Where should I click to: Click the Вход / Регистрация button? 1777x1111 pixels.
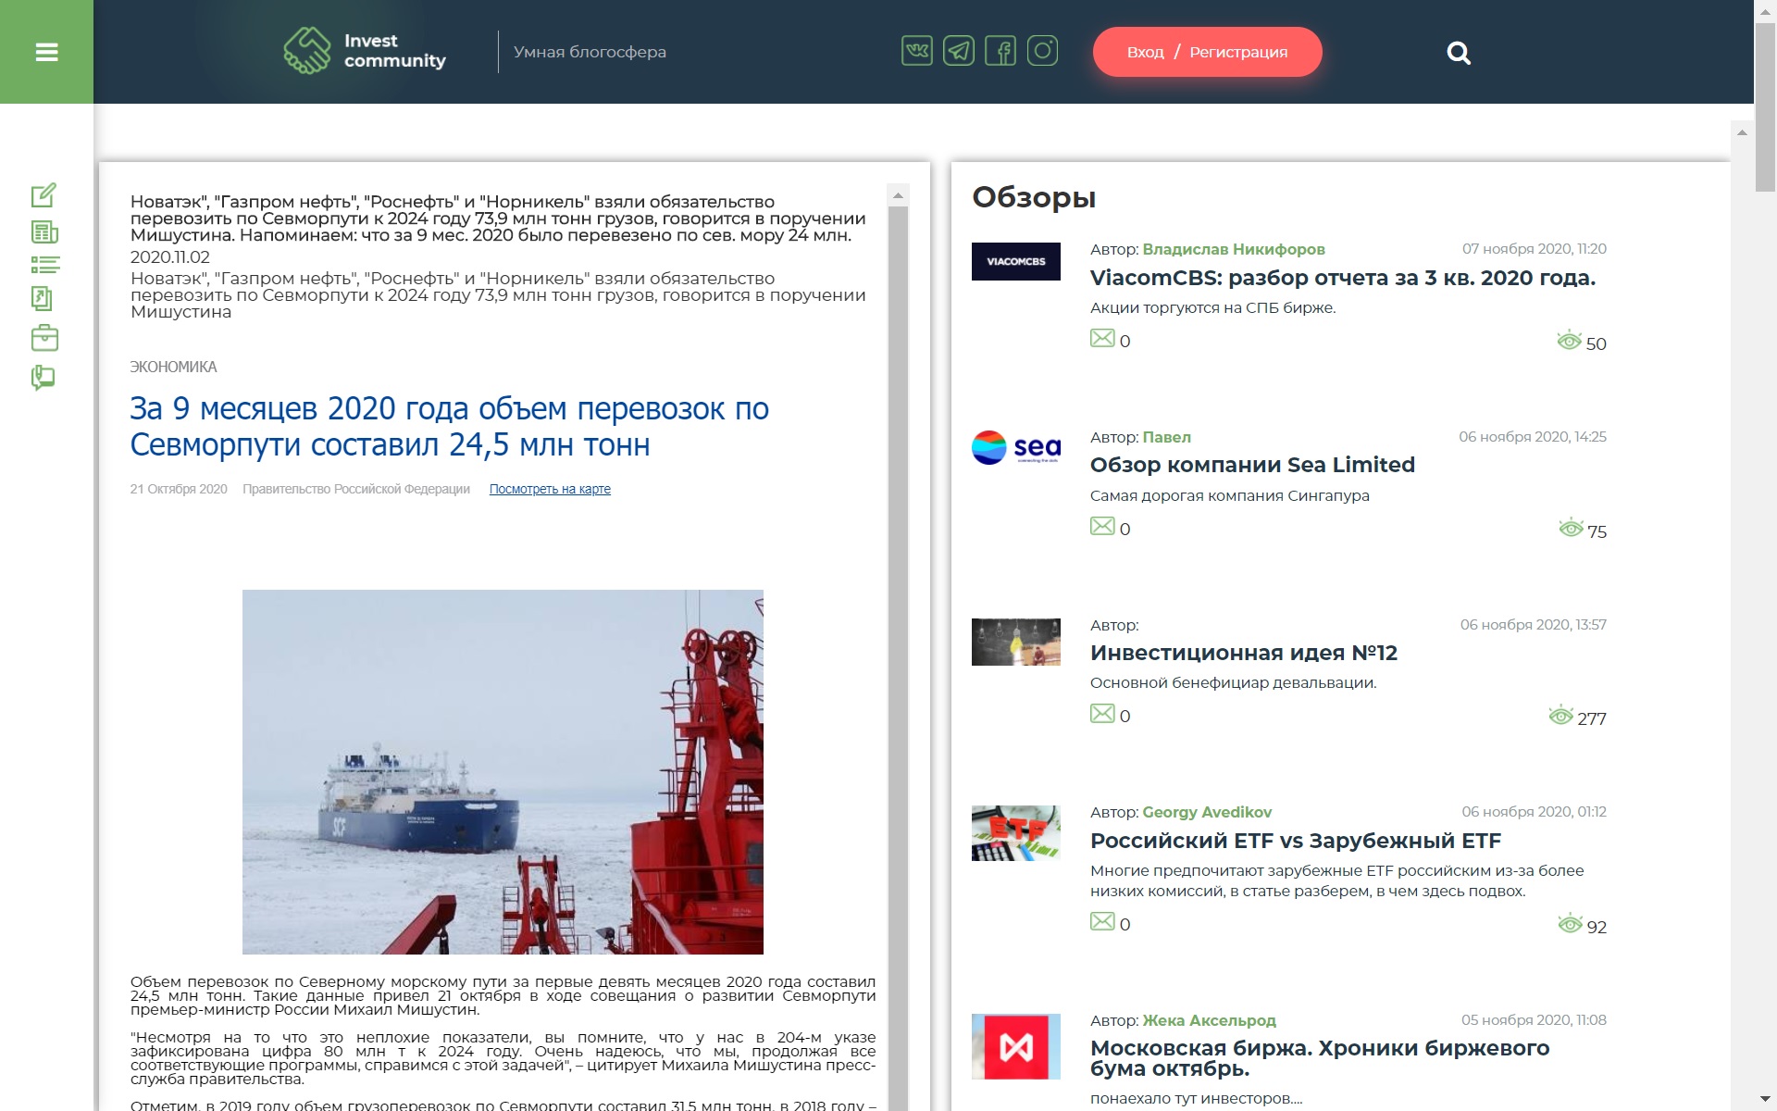[1207, 52]
